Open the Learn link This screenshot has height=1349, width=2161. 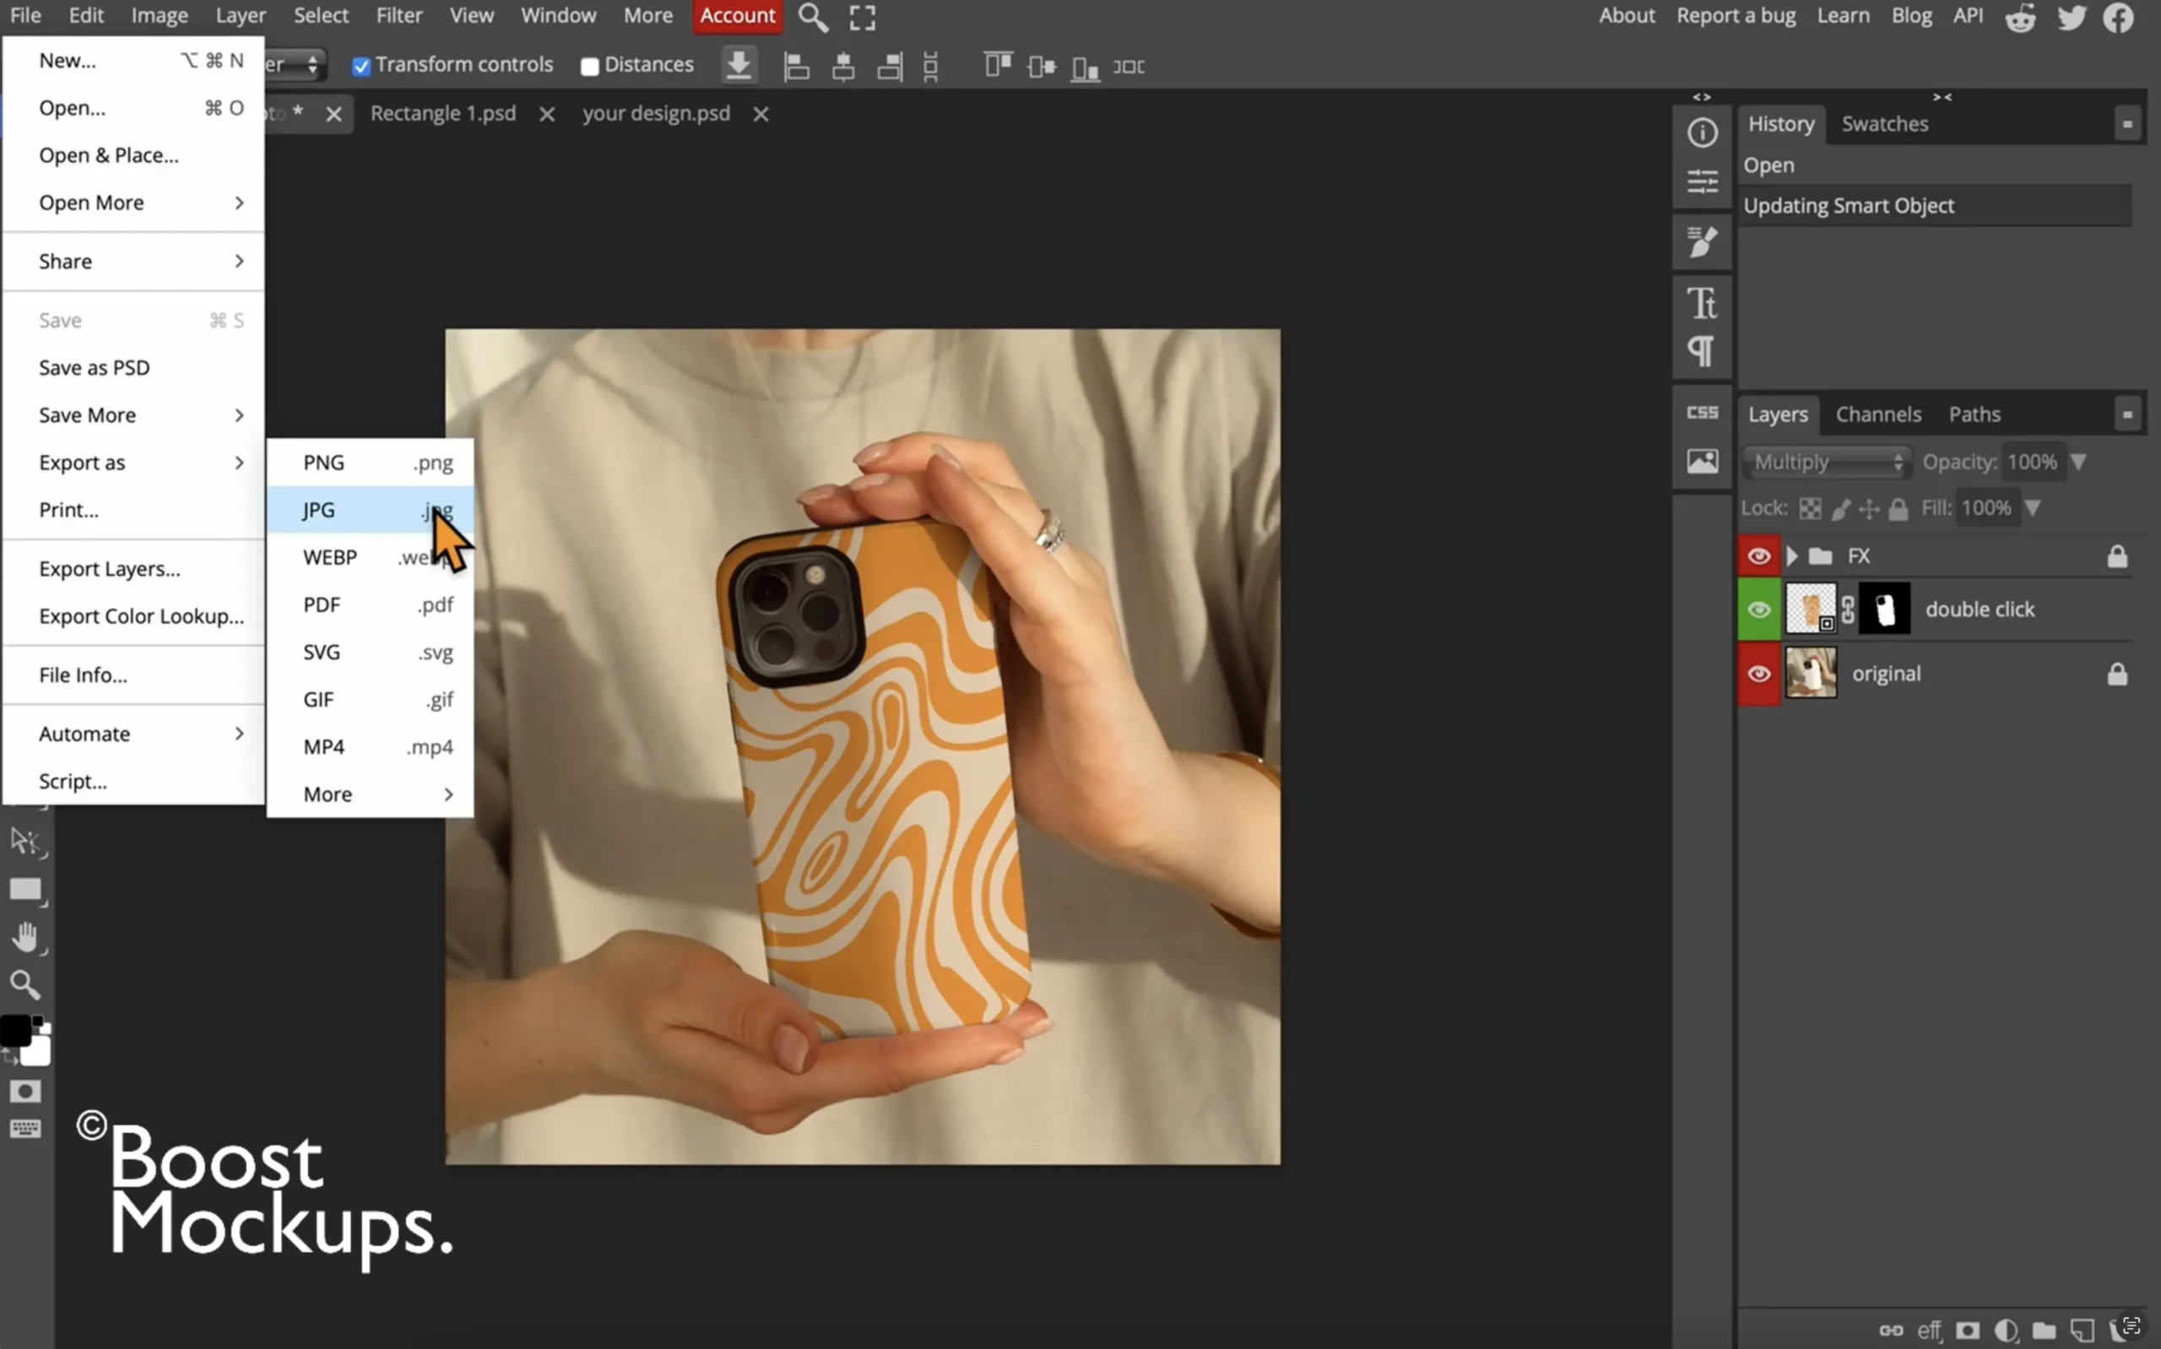[1843, 16]
